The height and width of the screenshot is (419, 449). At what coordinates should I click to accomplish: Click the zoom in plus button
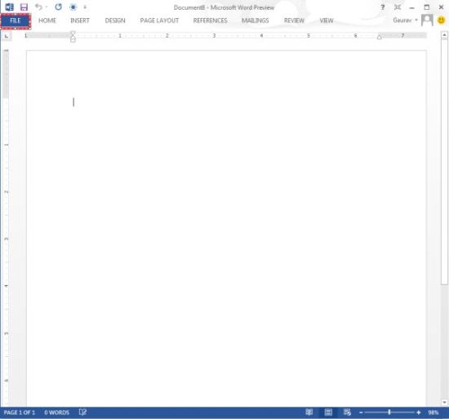[x=419, y=412]
